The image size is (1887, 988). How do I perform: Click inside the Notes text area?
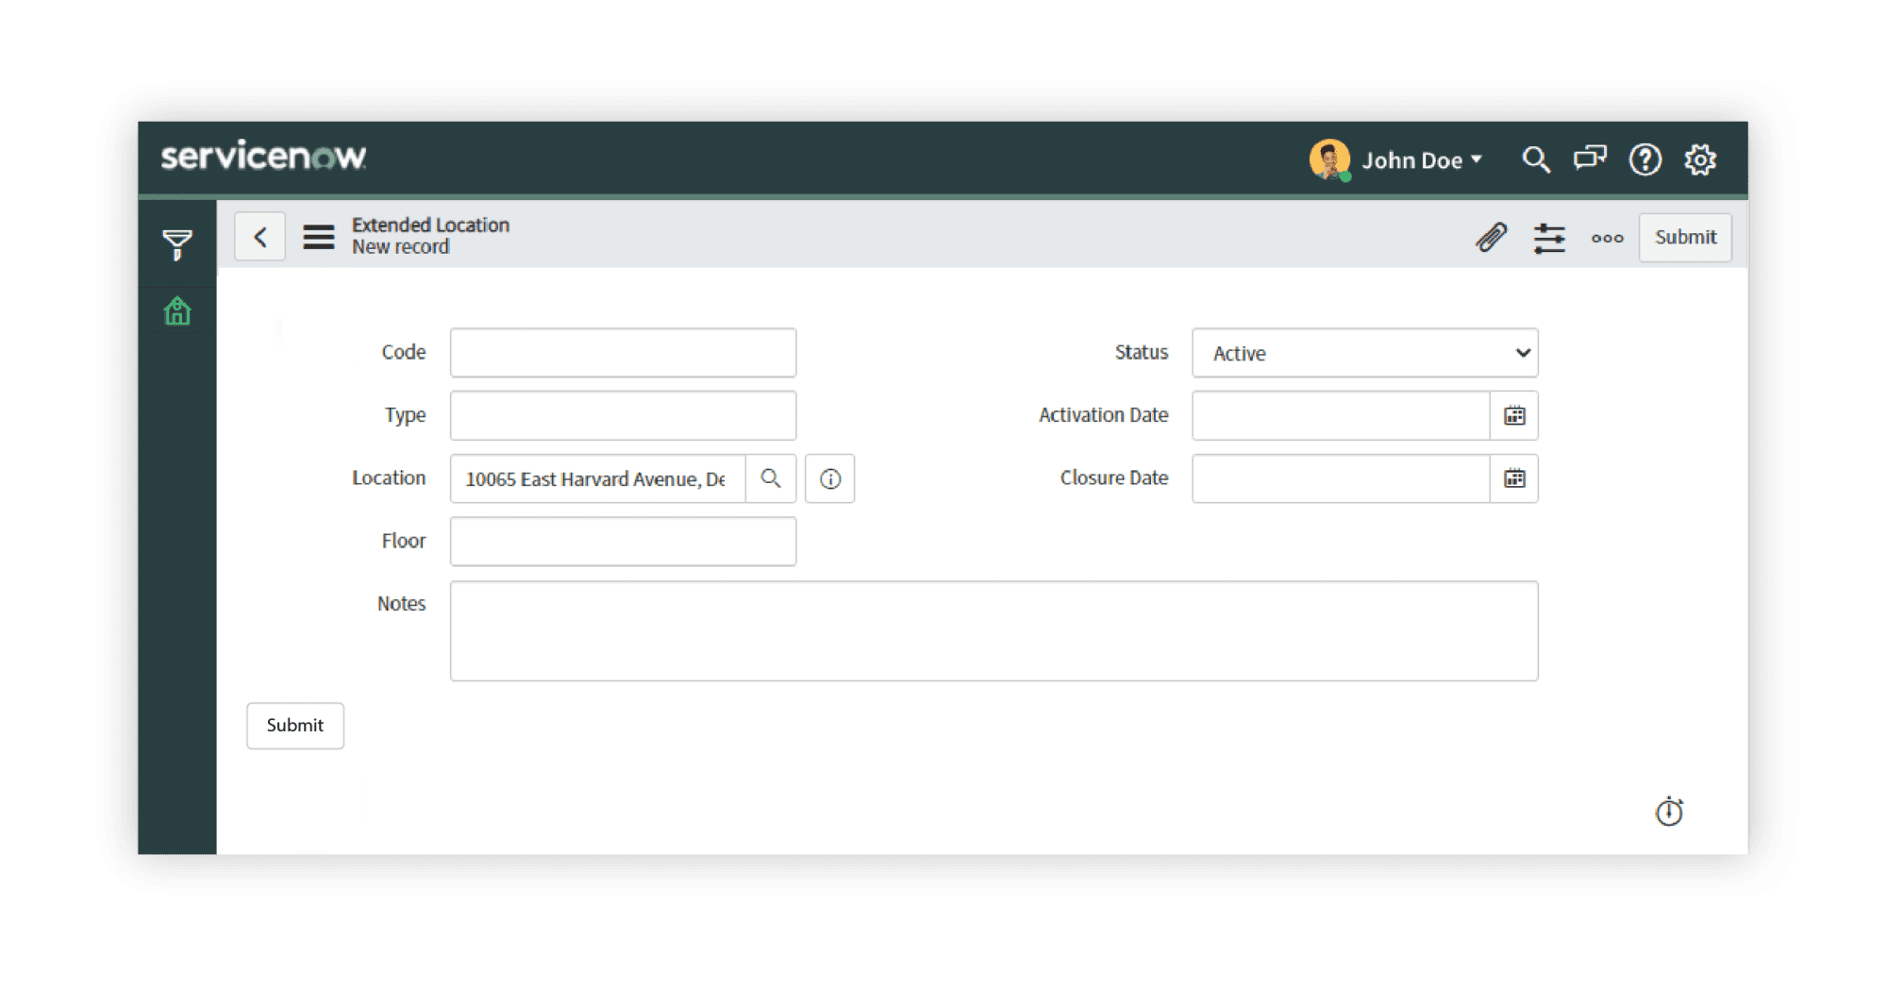coord(991,630)
